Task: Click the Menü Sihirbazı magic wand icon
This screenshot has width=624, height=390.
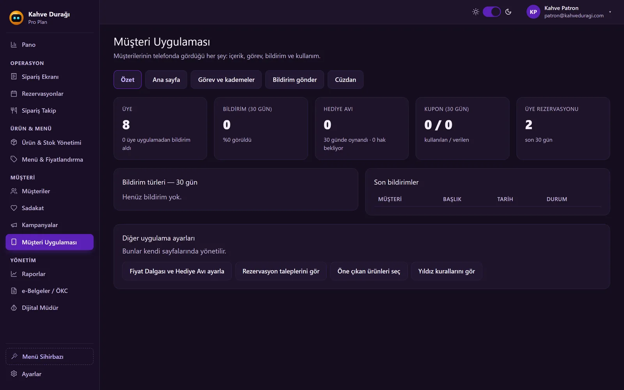Action: click(x=14, y=356)
